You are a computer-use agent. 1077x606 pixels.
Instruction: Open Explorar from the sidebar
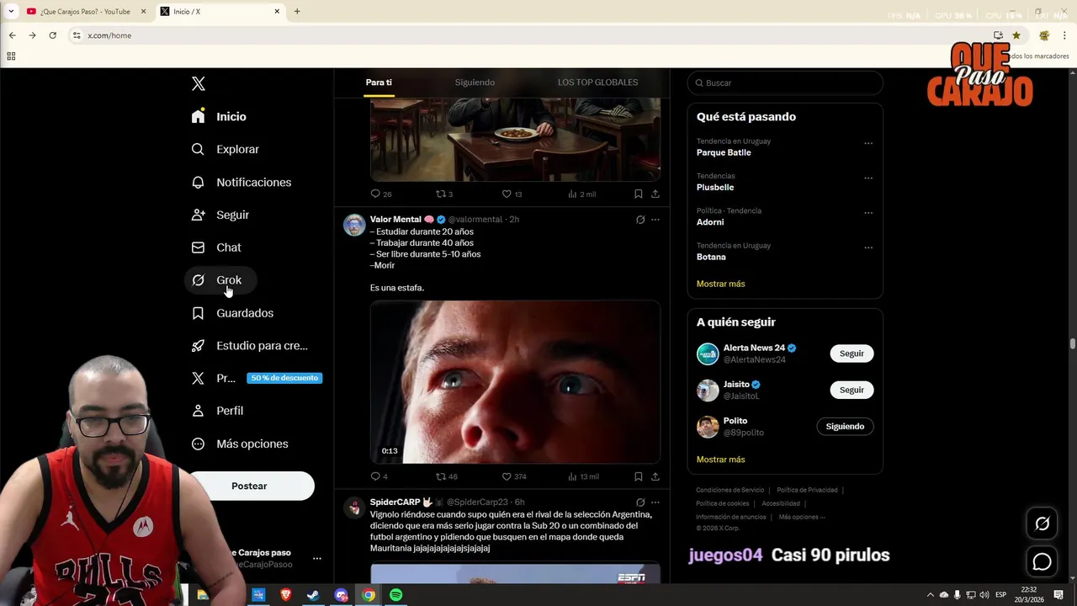pyautogui.click(x=225, y=149)
